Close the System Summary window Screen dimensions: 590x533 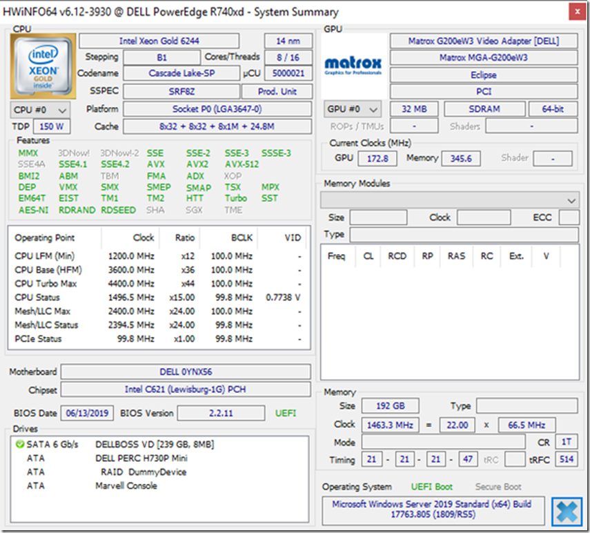(x=577, y=12)
